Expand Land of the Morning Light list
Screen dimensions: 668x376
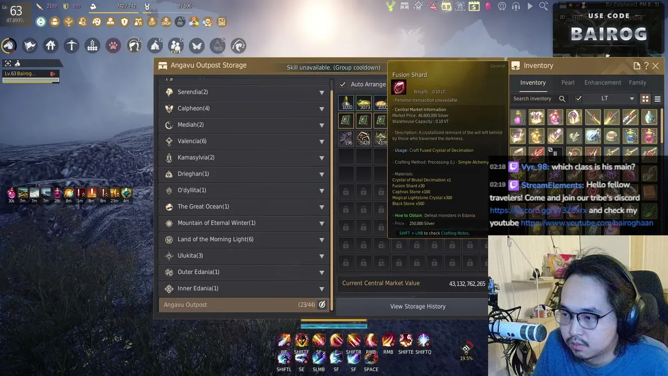(x=321, y=240)
